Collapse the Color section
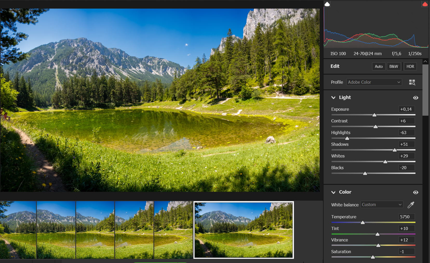 pyautogui.click(x=333, y=192)
